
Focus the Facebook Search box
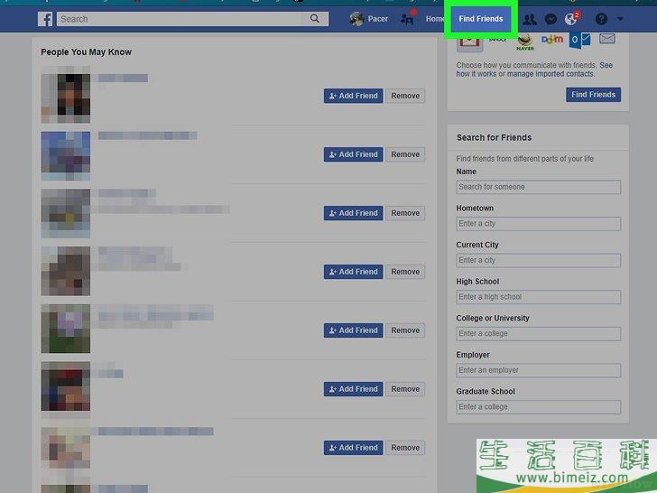(x=181, y=19)
